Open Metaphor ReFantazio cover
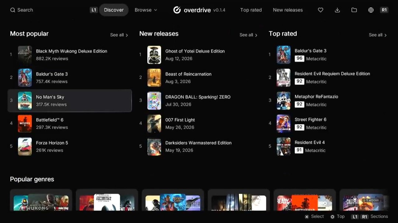Viewport: 398px width, 223px height. click(x=283, y=101)
